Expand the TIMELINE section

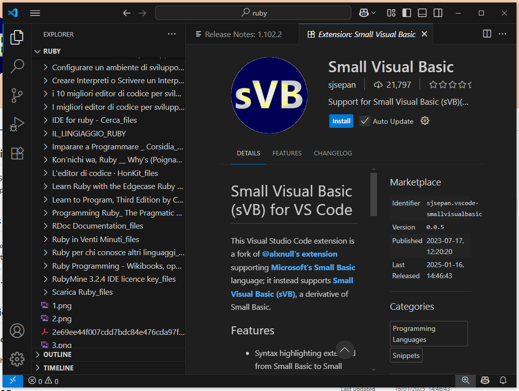click(x=109, y=368)
